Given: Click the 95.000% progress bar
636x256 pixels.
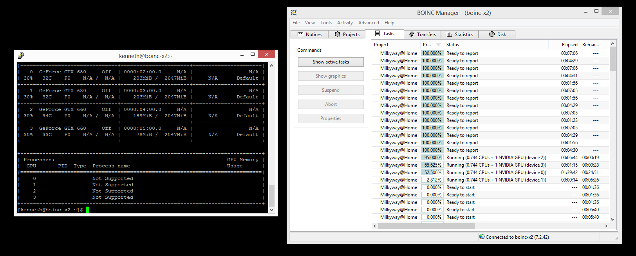Looking at the screenshot, I should tap(432, 158).
